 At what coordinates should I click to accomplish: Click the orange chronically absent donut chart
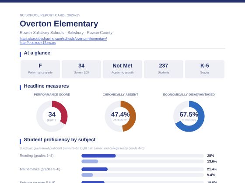tap(120, 116)
